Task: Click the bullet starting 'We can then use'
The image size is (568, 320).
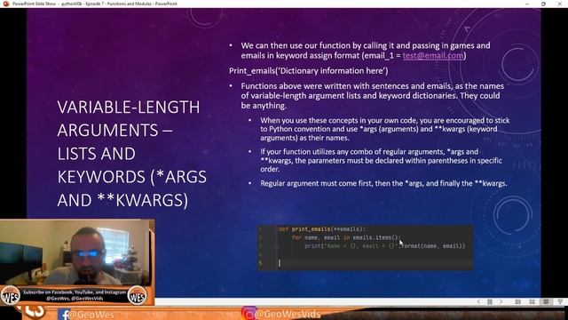Action: [x=366, y=51]
